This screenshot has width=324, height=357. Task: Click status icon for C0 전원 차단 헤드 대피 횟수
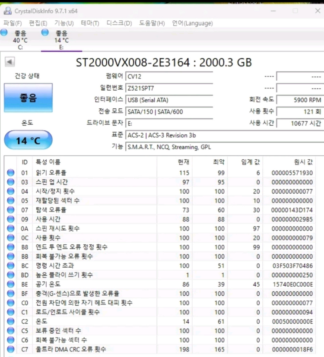pyautogui.click(x=10, y=303)
